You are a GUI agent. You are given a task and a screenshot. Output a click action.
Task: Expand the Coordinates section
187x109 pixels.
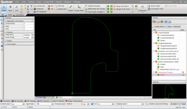[19, 44]
